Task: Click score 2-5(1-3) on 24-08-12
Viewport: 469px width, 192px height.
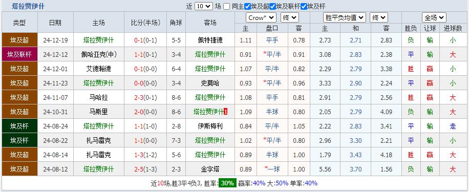Action: [145, 169]
